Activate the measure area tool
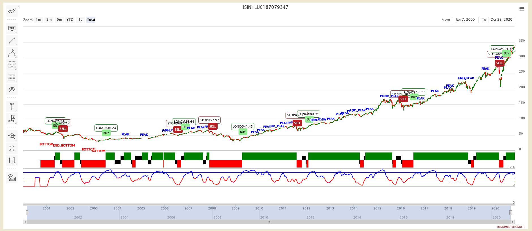This screenshot has height=231, width=532. coord(12,65)
